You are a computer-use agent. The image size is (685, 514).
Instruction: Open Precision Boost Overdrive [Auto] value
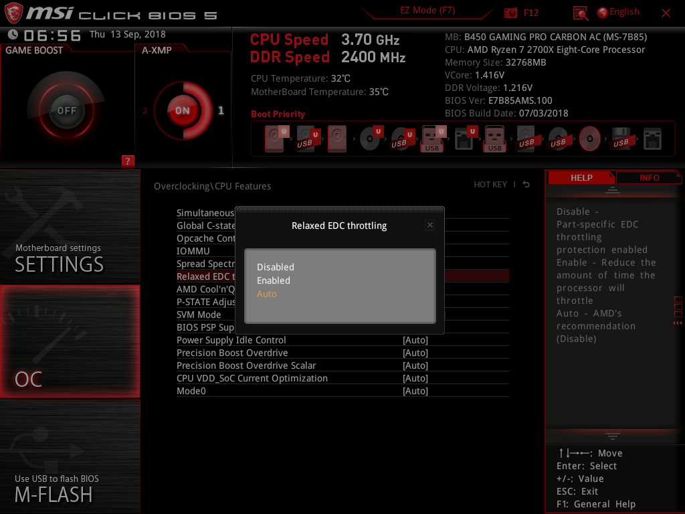click(415, 353)
